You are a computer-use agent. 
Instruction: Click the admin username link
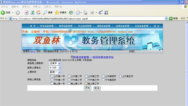pos(33,52)
